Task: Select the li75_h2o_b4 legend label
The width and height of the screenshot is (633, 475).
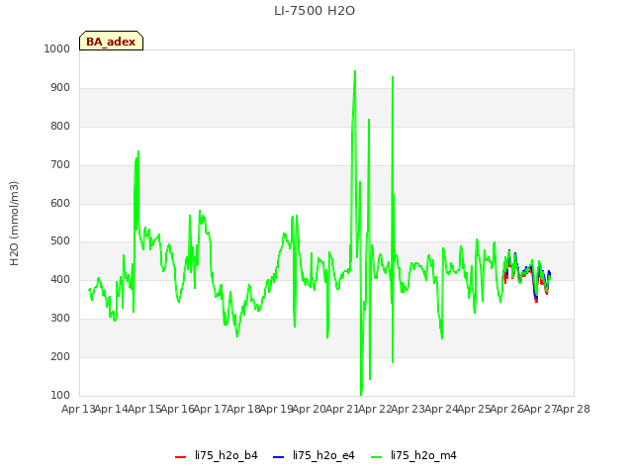Action: tap(226, 455)
